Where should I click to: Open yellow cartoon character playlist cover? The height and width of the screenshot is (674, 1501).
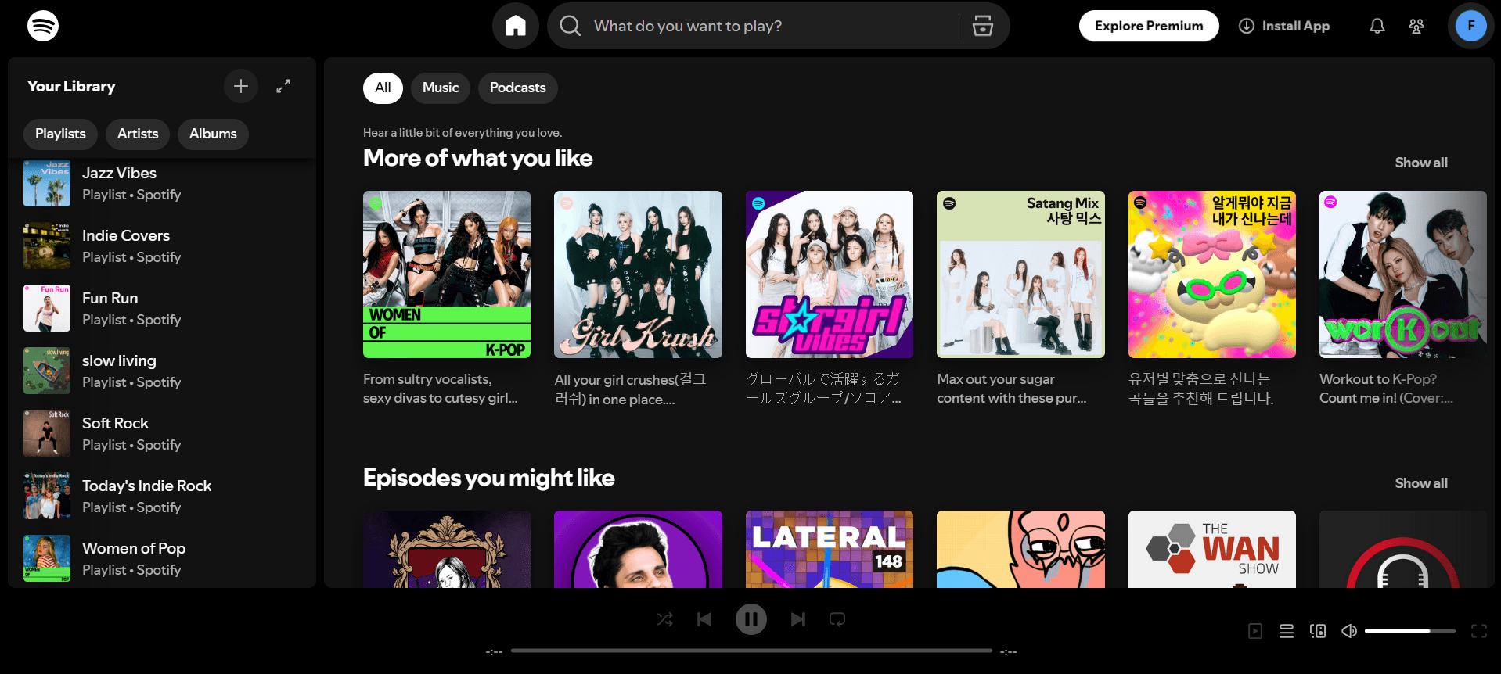click(x=1212, y=274)
